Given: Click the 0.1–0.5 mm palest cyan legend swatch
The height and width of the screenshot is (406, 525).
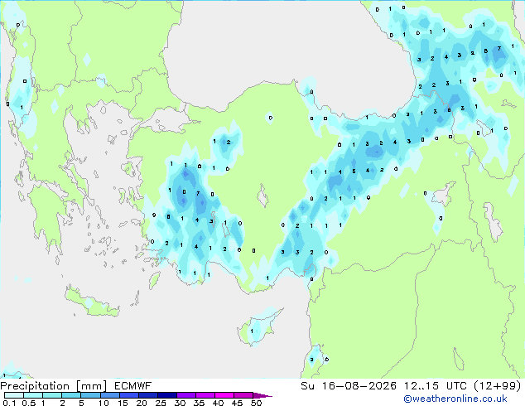Looking at the screenshot, I should 14,395.
